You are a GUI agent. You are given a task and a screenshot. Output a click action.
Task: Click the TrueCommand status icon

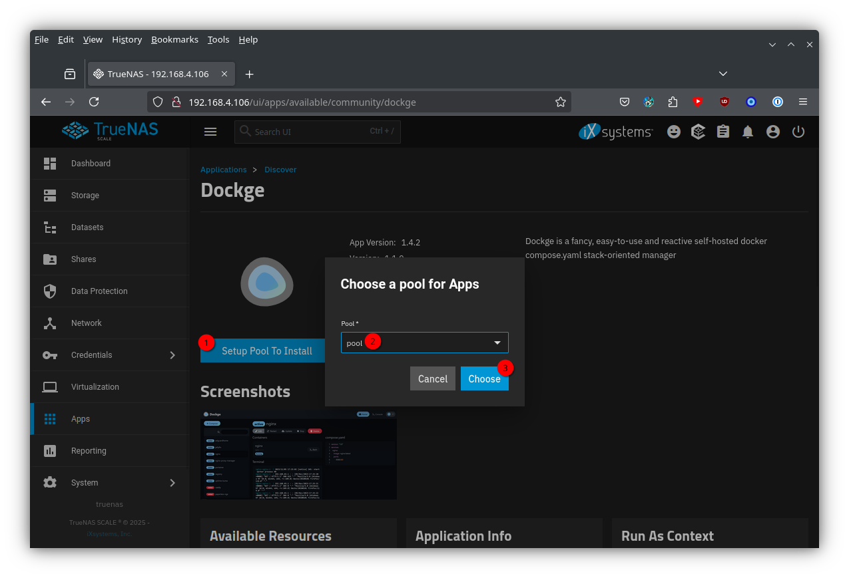point(698,132)
